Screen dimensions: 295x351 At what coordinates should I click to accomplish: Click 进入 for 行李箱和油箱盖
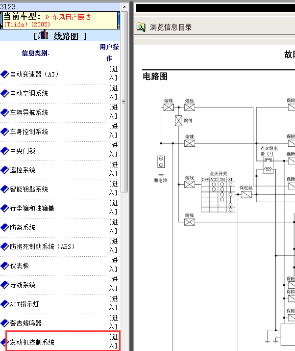click(113, 207)
